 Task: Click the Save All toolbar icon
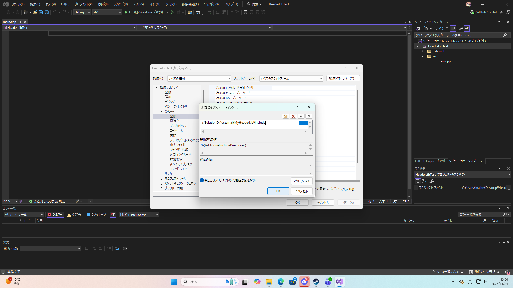[47, 12]
